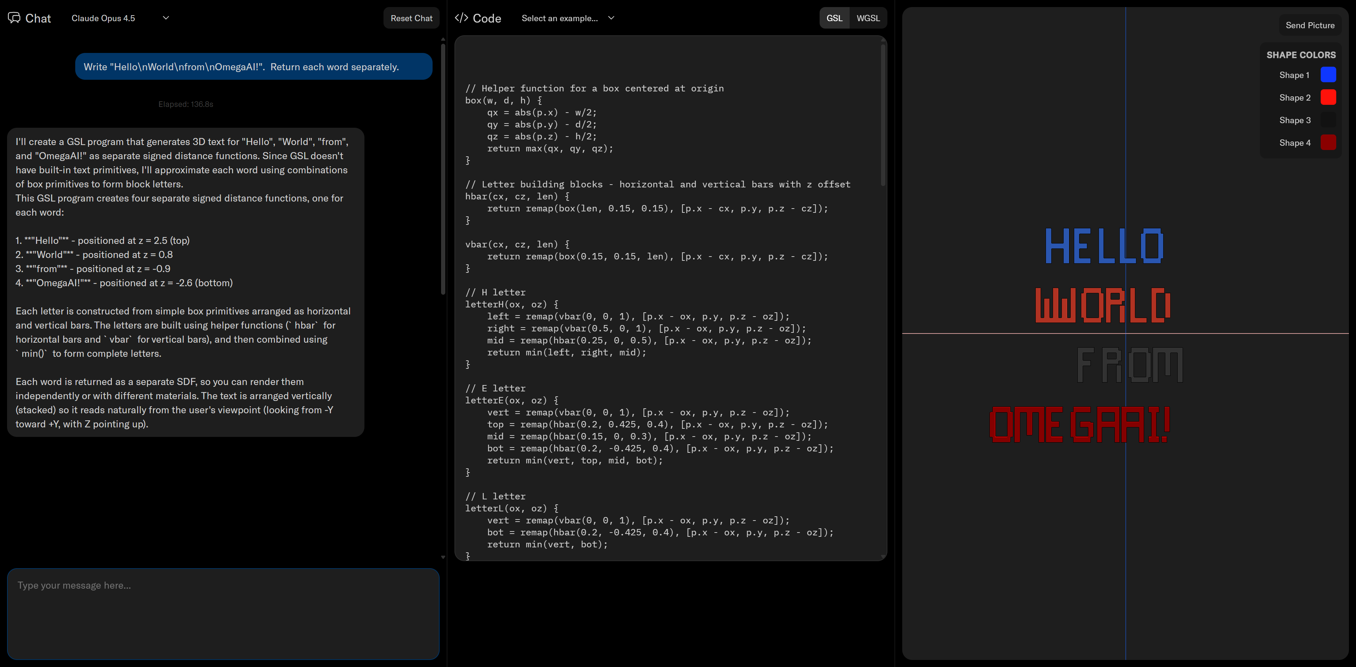This screenshot has height=667, width=1356.
Task: Open the Shape 3 black color swatch
Action: click(1328, 120)
